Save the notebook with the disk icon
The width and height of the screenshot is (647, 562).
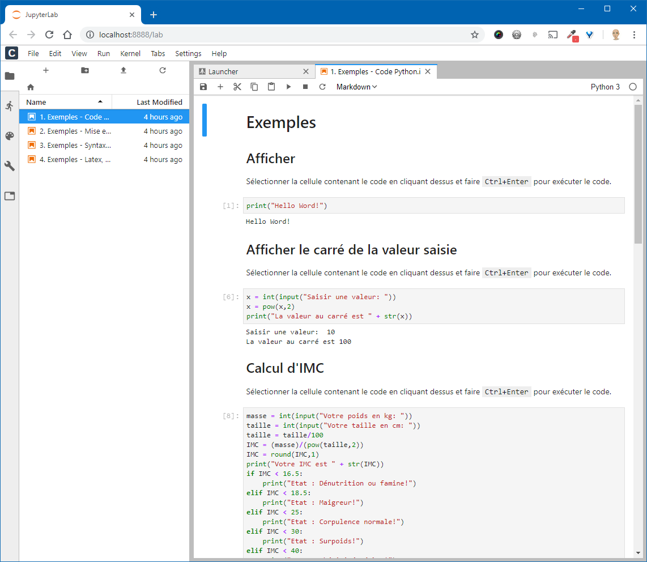click(x=203, y=87)
